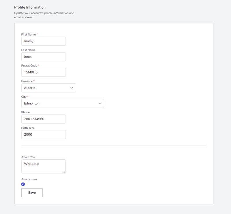
Task: Focus the Birth Year field showing 2000
Action: tap(44, 134)
